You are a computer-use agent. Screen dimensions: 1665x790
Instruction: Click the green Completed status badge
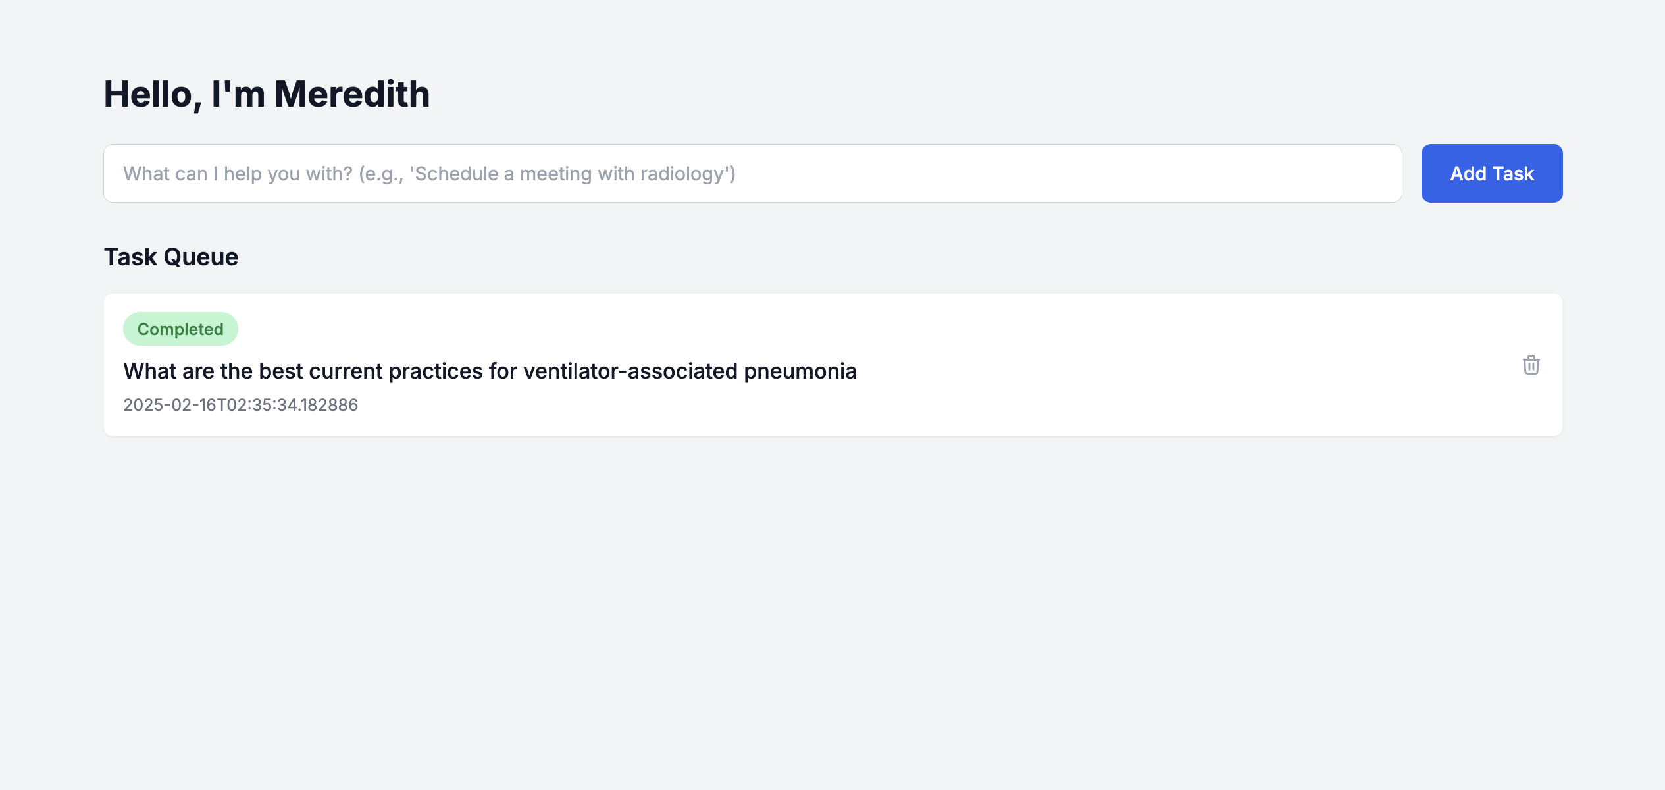point(180,329)
